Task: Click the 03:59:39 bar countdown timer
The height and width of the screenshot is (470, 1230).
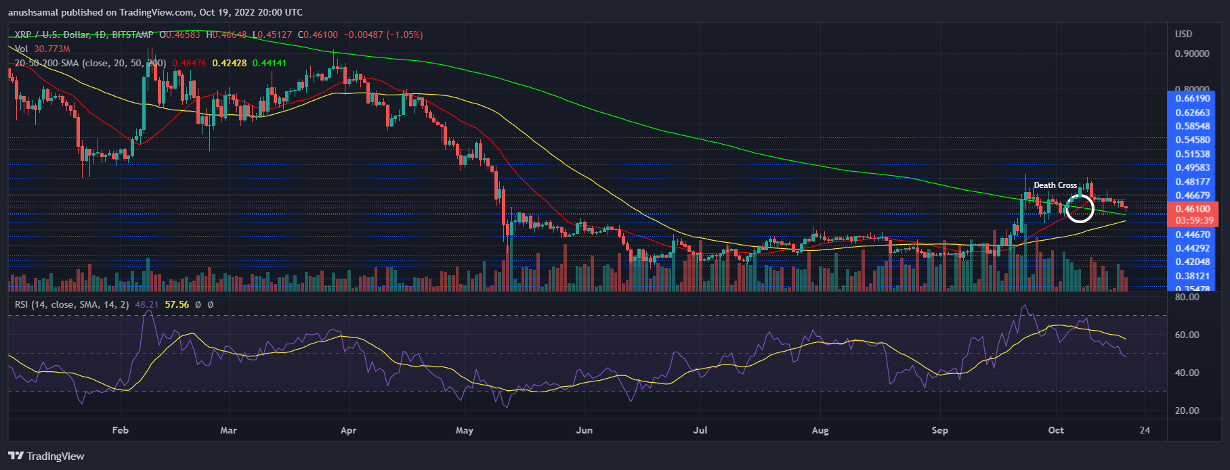Action: pos(1193,220)
